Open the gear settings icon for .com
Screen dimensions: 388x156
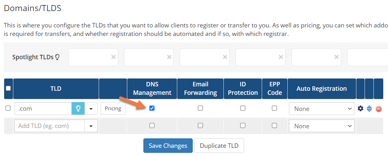[360, 108]
